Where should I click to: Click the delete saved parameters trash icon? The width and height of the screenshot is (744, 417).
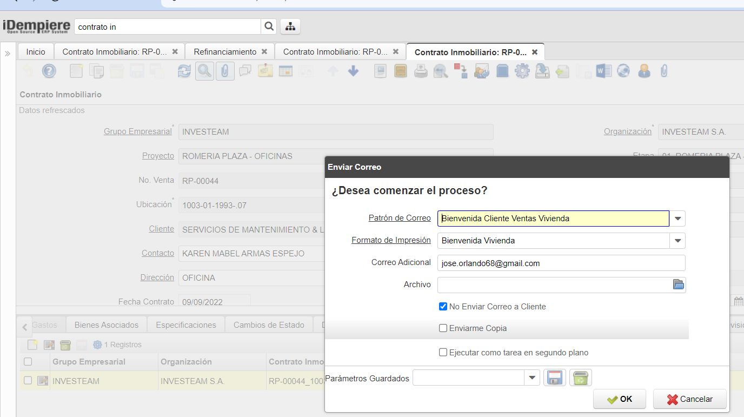pyautogui.click(x=580, y=378)
